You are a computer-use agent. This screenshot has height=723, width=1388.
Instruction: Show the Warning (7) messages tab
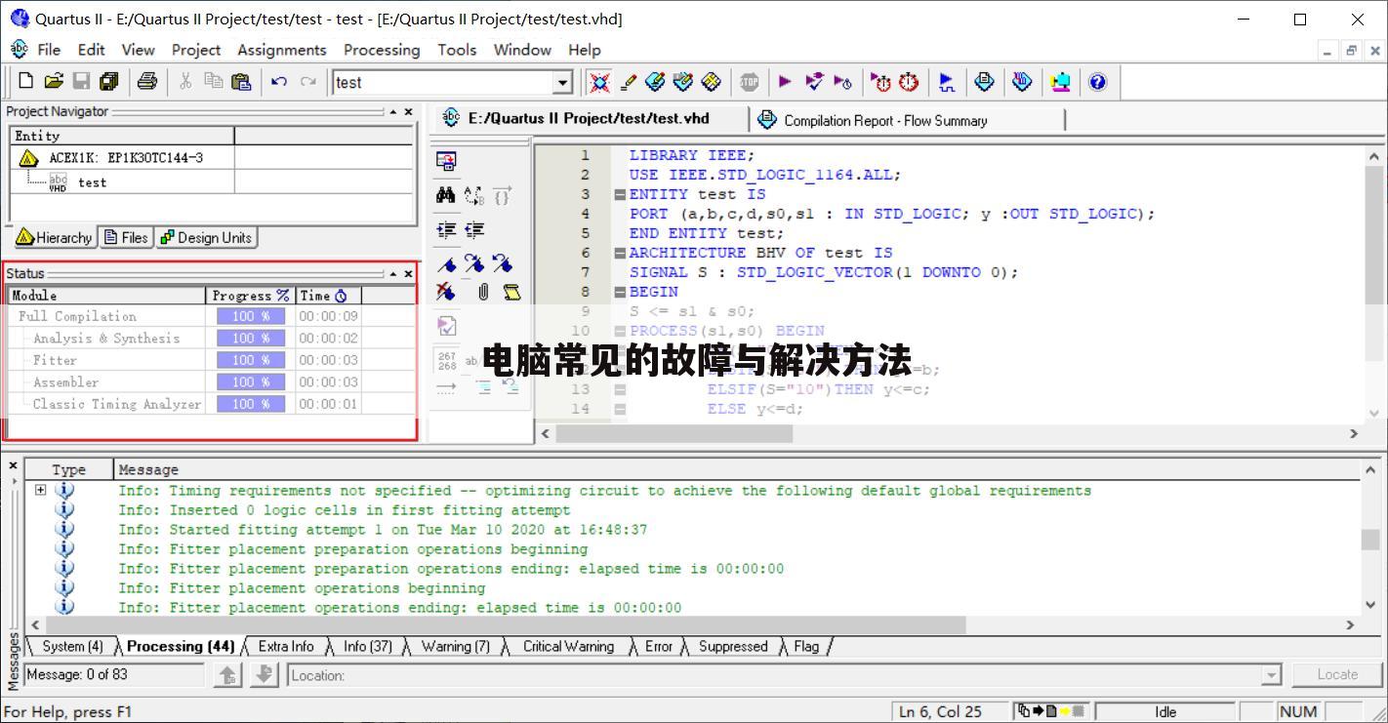click(456, 646)
